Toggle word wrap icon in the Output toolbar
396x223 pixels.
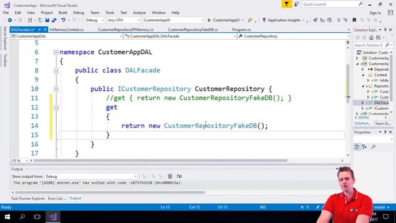(179, 176)
